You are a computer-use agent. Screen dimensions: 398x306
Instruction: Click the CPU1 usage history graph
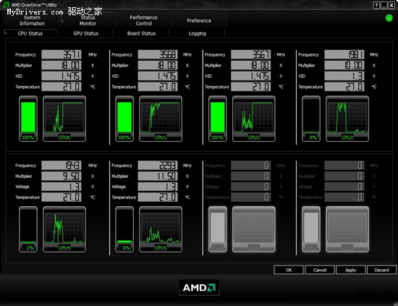click(x=161, y=119)
